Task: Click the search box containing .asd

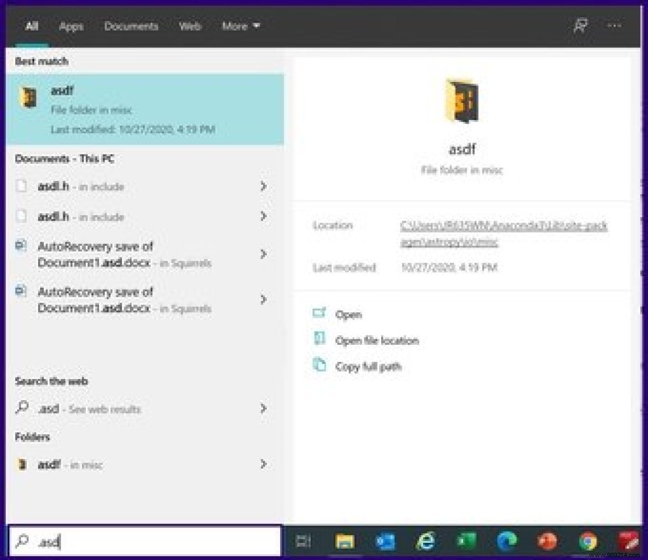Action: [x=144, y=541]
